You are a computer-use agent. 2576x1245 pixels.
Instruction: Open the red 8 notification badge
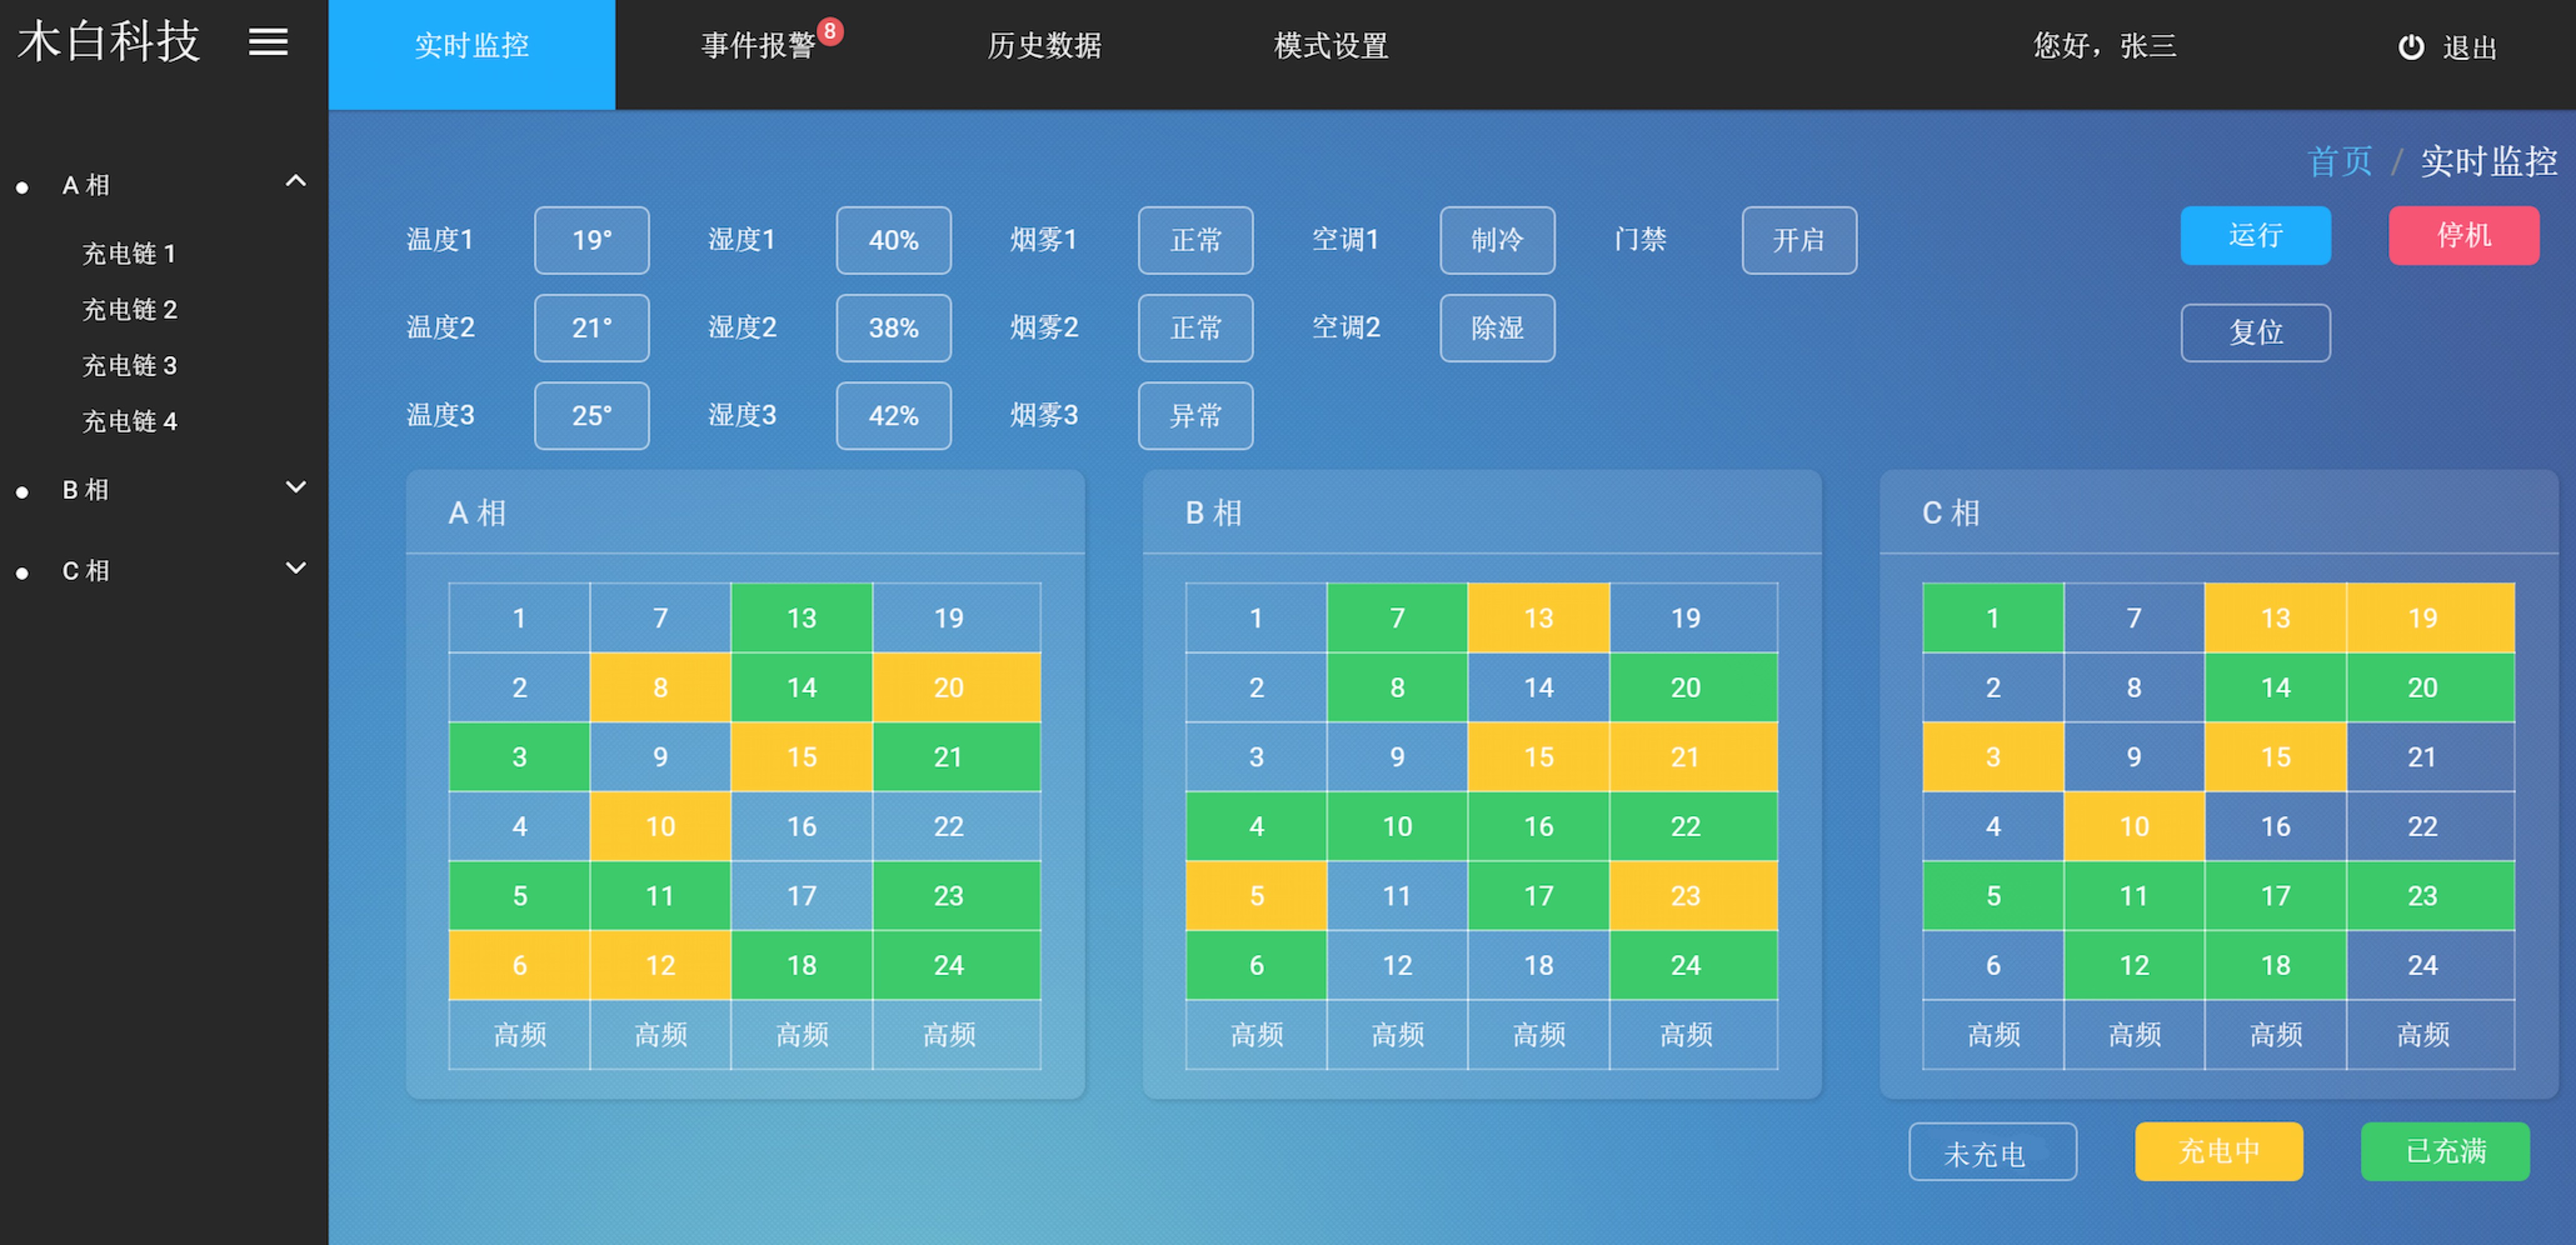point(829,31)
